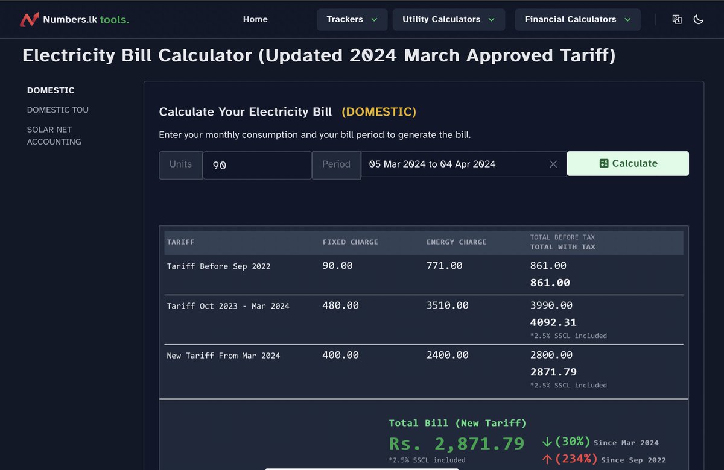Click 'Total Bill (New Tariff)' heading
Viewport: 724px width, 470px height.
tap(457, 423)
